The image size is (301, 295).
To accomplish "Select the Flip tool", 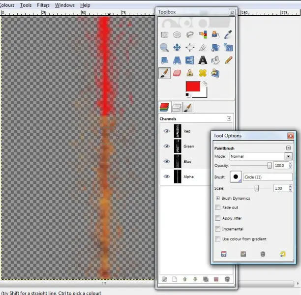I will click(x=190, y=60).
